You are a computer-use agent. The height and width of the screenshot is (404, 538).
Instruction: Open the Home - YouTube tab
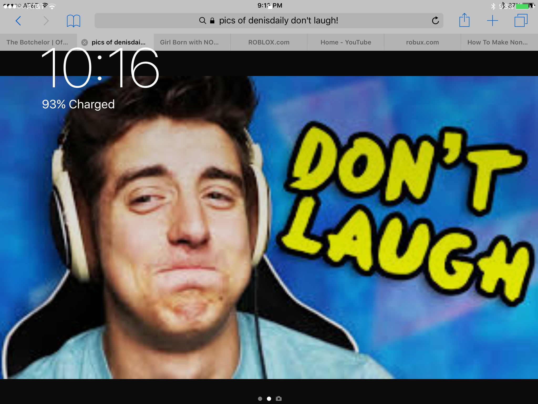pyautogui.click(x=346, y=42)
